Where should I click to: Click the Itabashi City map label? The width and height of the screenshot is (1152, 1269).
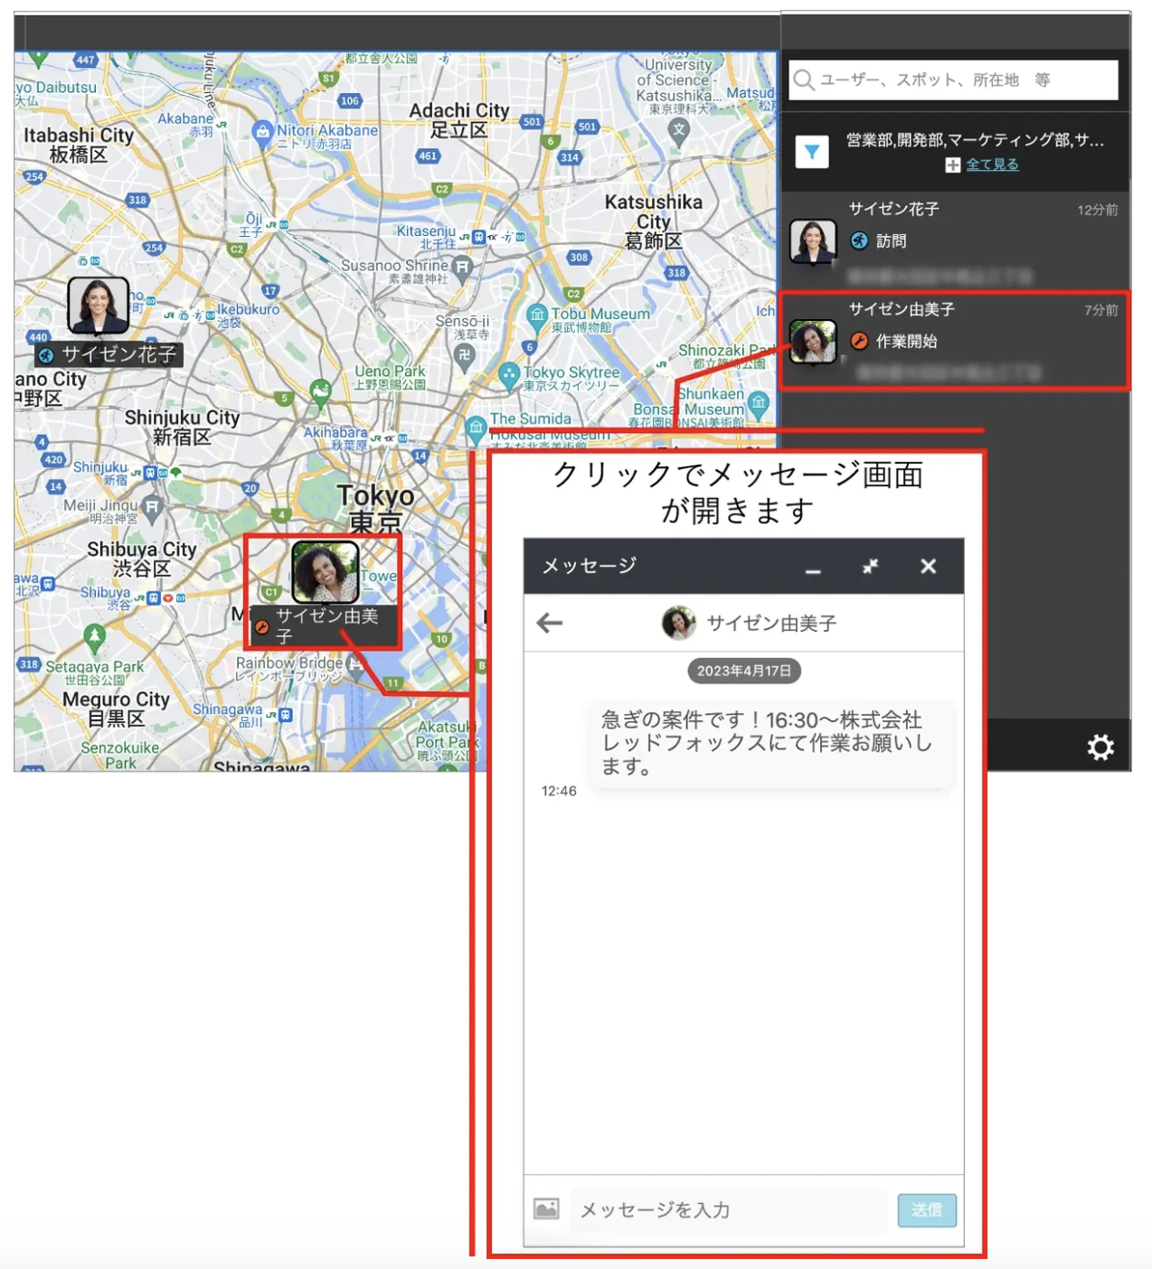pos(79,145)
